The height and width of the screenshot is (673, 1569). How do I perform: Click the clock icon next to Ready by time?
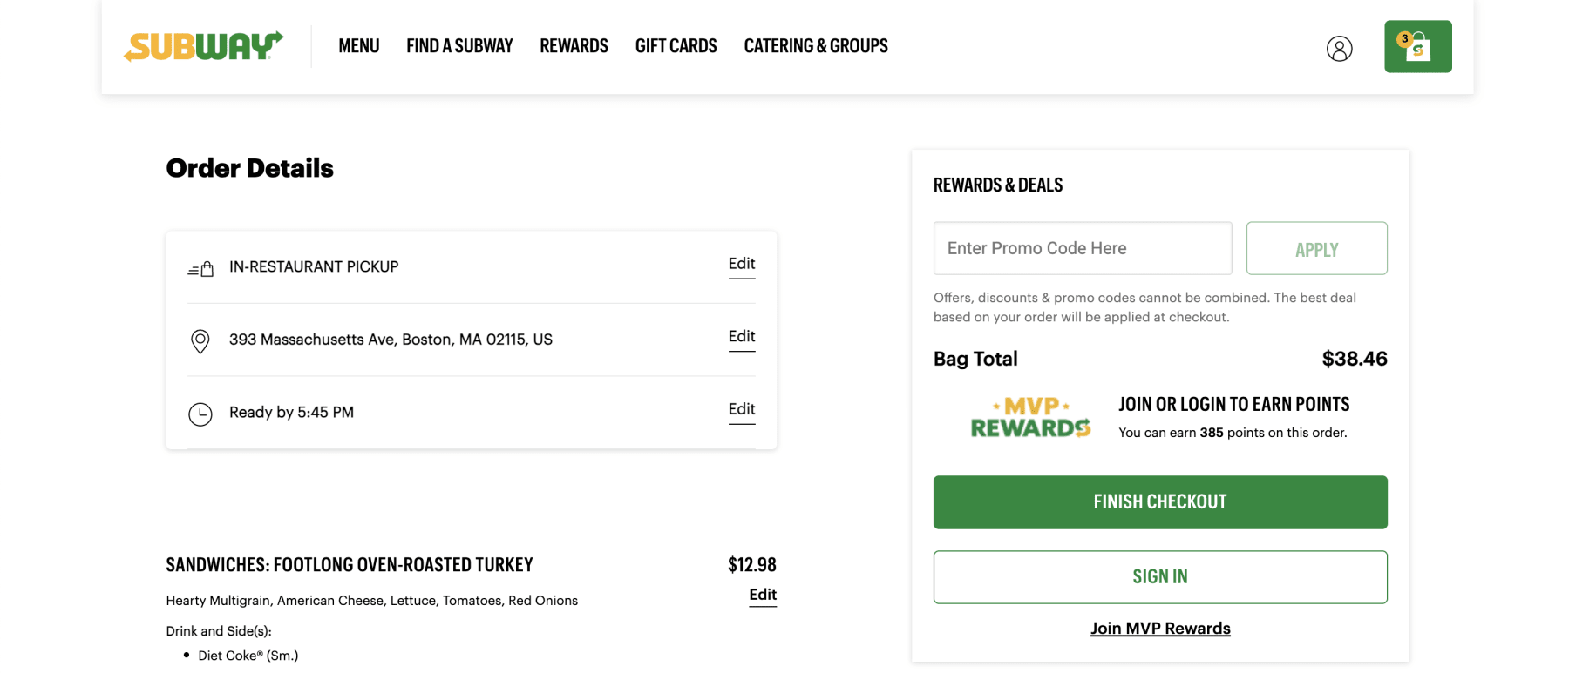click(200, 414)
